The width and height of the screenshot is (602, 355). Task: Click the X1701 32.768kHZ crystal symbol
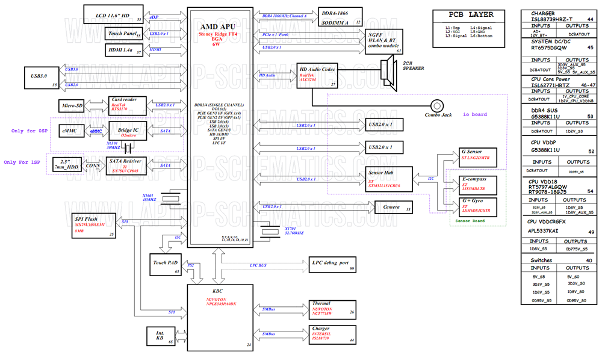(x=270, y=232)
